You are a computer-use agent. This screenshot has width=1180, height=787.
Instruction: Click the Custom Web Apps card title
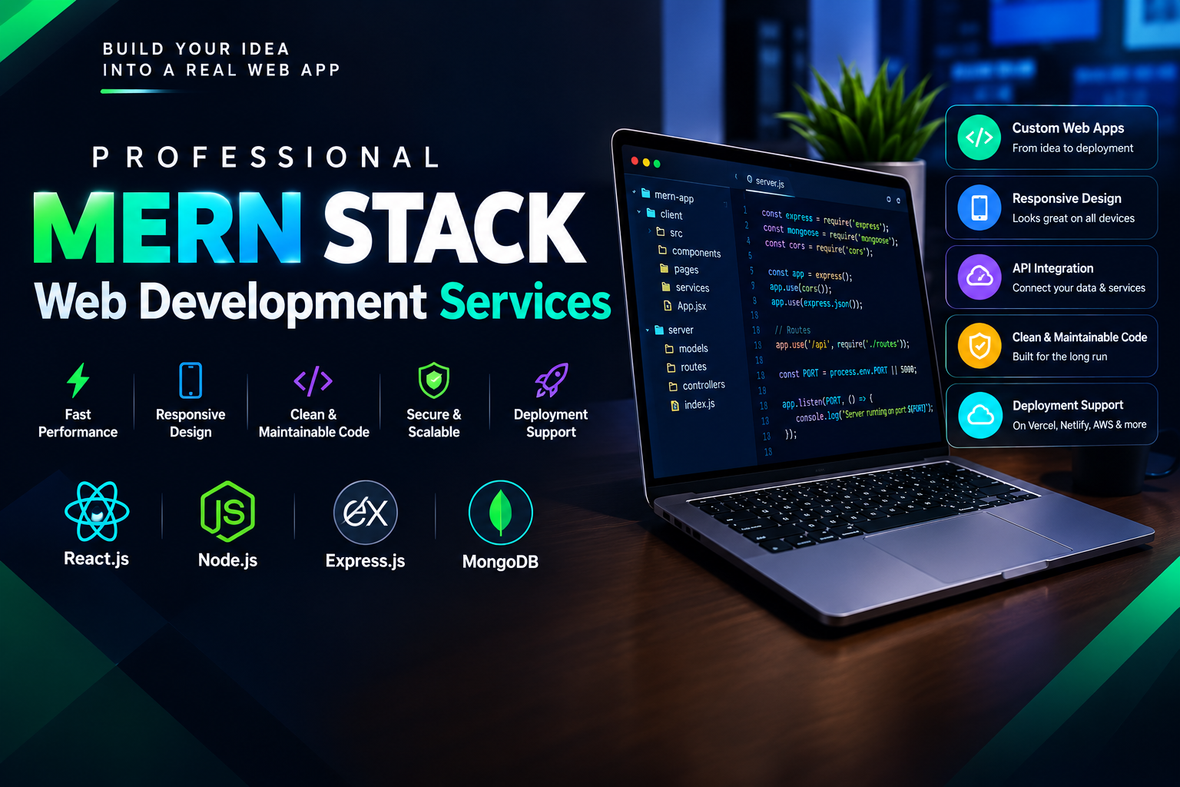pyautogui.click(x=1068, y=128)
